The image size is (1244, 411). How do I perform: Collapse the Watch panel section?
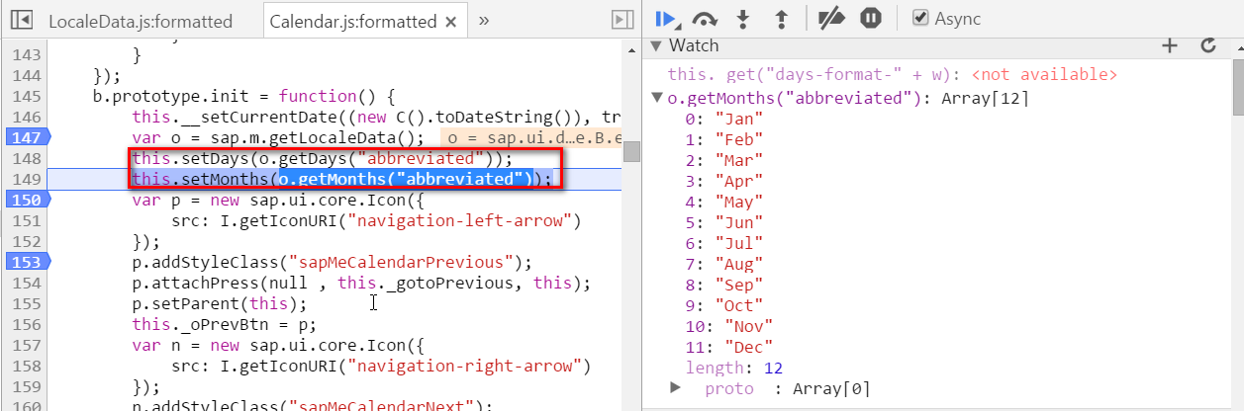pos(656,45)
